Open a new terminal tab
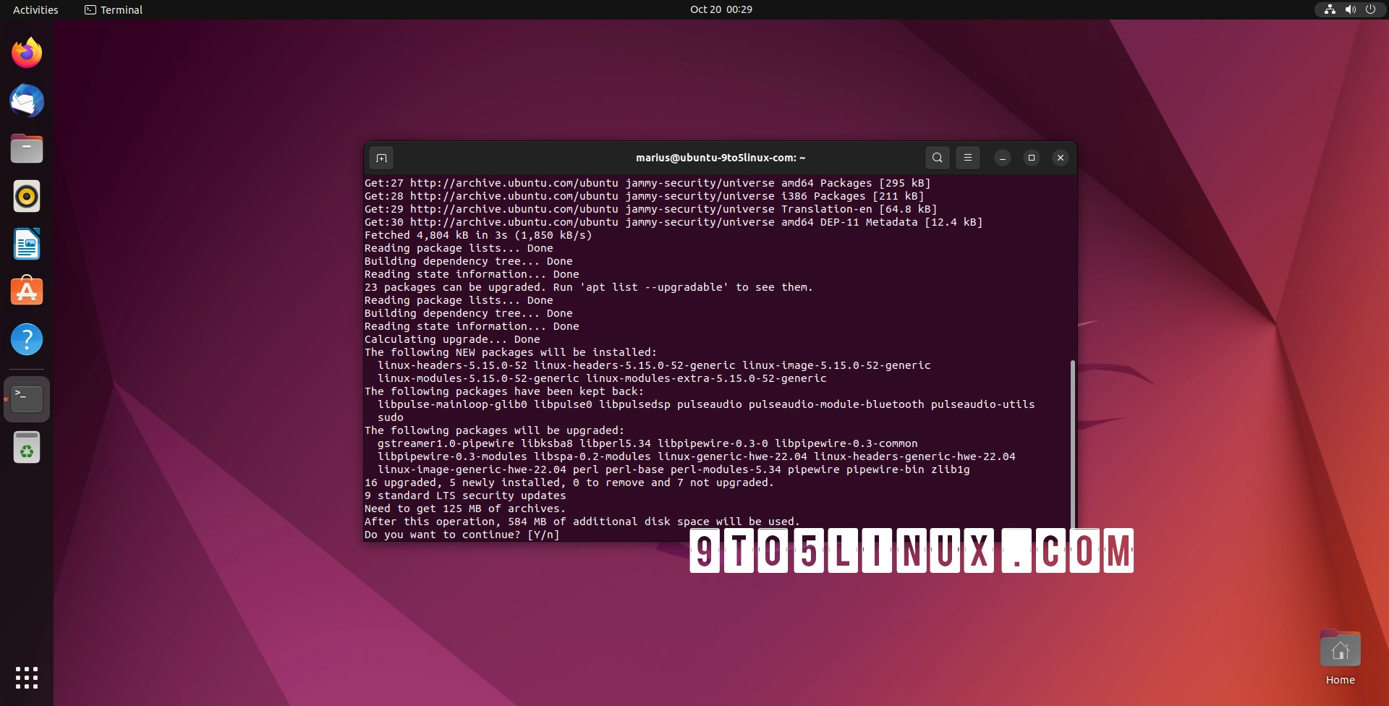The image size is (1389, 706). coord(381,157)
